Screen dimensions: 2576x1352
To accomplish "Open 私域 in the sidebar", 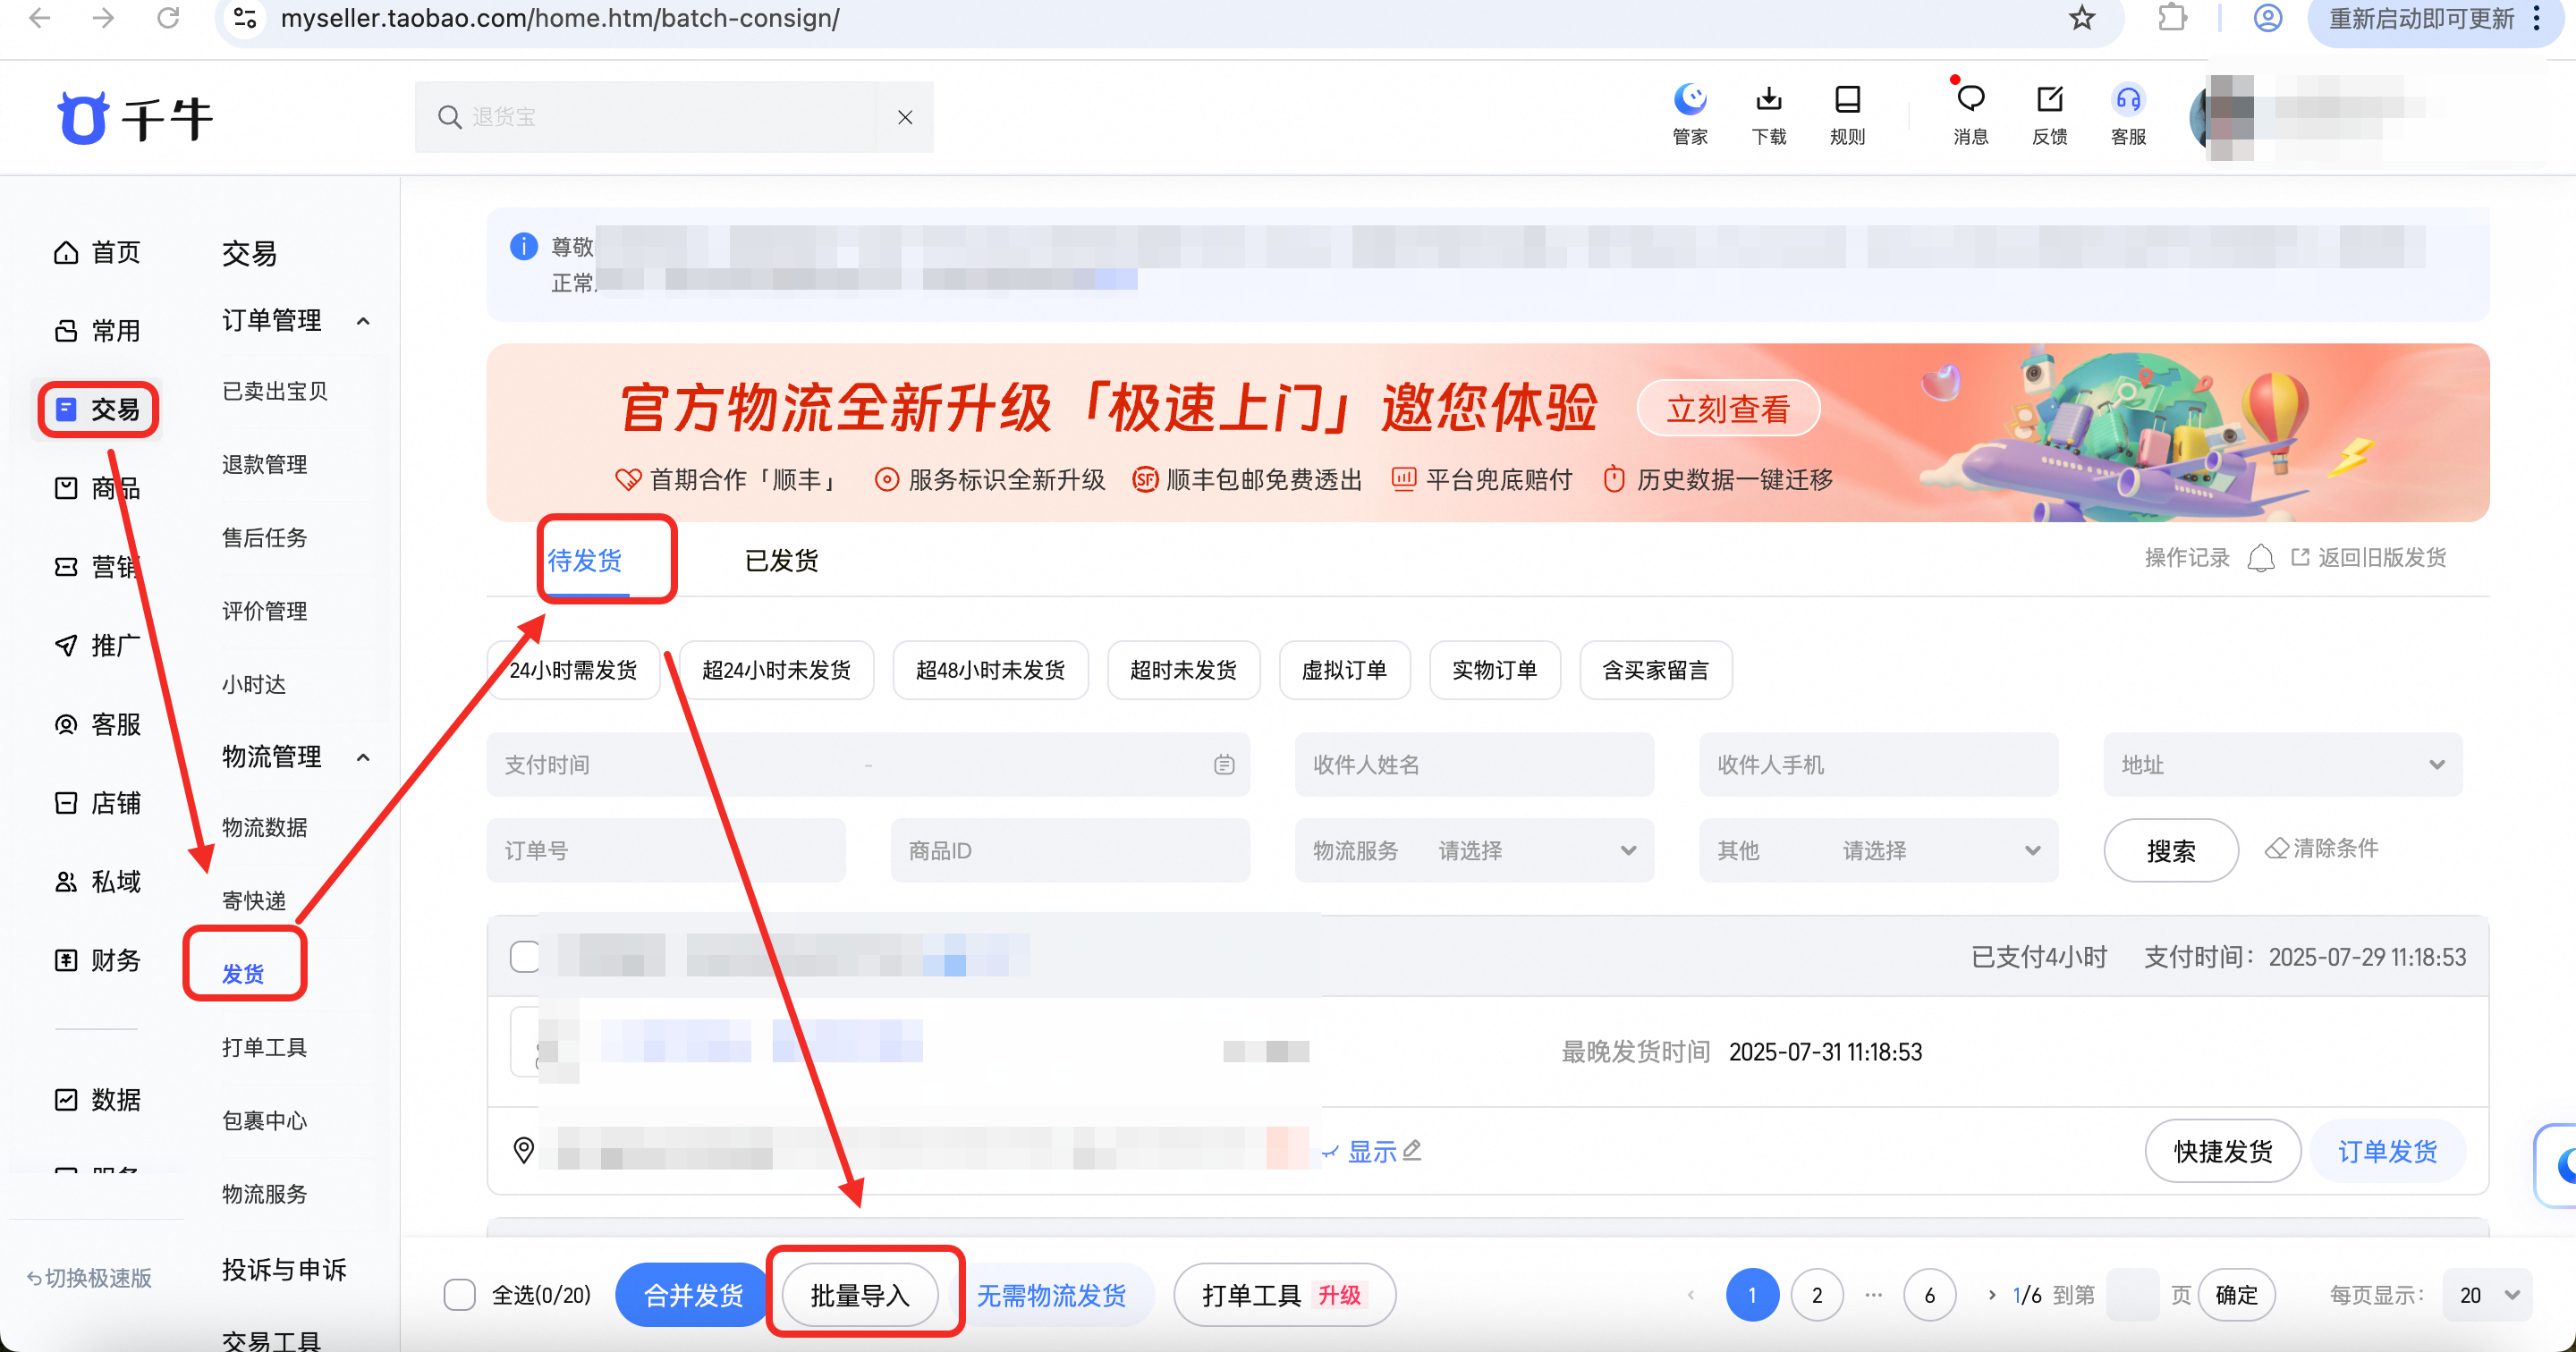I will coord(97,881).
